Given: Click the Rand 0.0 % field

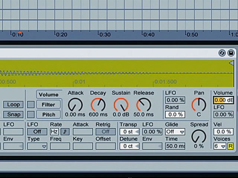Looking at the screenshot, I should (x=175, y=115).
